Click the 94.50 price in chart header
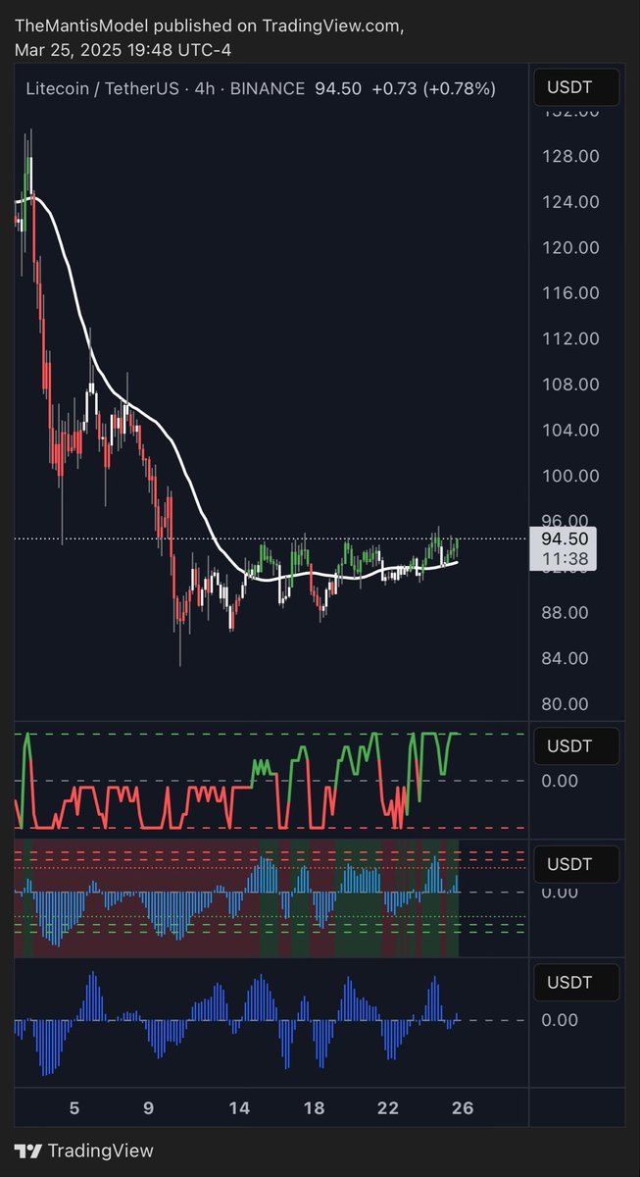The height and width of the screenshot is (1177, 640). [338, 89]
